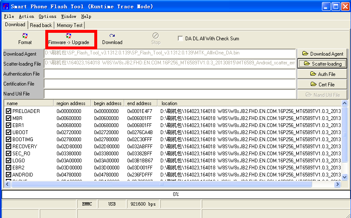Image resolution: width=351 pixels, height=218 pixels.
Task: Click UBOOT end address 0x0276CA4B
Action: coord(140,132)
